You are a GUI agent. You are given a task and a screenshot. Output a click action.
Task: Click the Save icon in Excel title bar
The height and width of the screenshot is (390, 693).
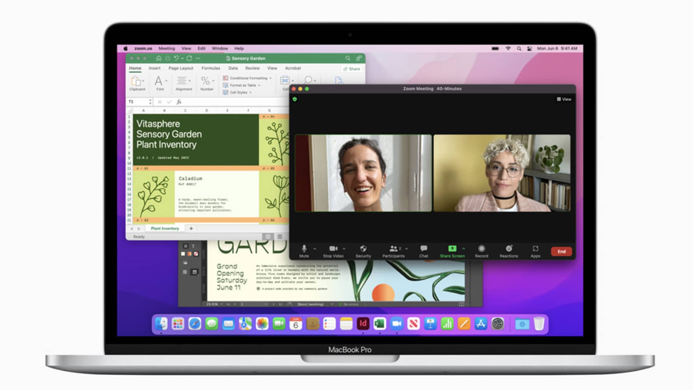(167, 58)
